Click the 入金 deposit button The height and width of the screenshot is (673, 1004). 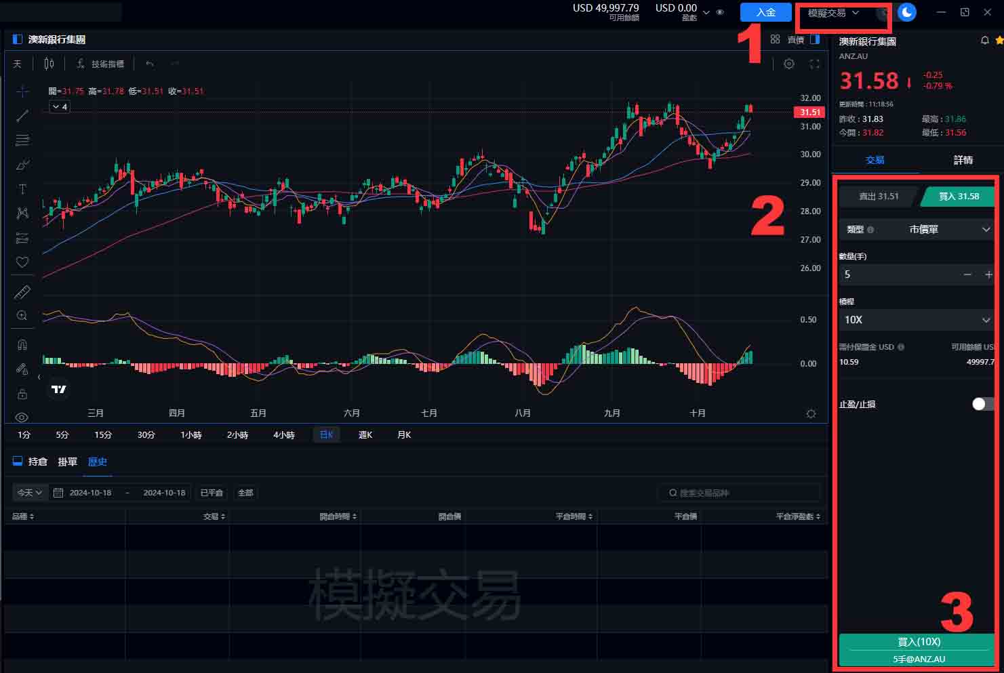pos(766,12)
